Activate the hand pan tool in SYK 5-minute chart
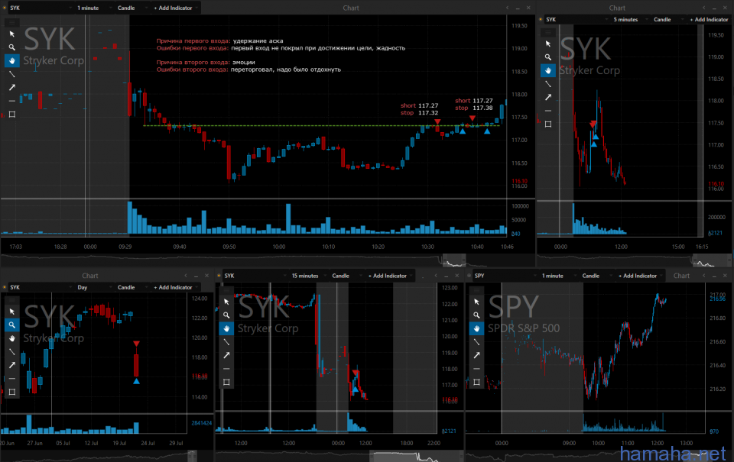 [x=547, y=70]
